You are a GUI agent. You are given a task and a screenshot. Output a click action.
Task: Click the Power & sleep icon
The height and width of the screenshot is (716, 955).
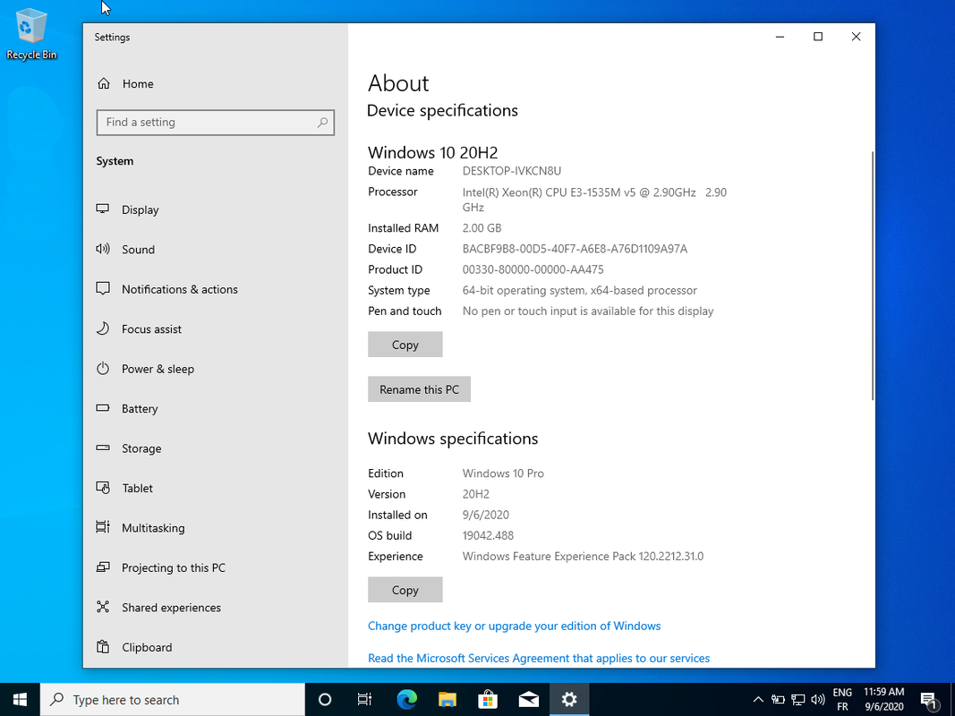click(x=103, y=369)
